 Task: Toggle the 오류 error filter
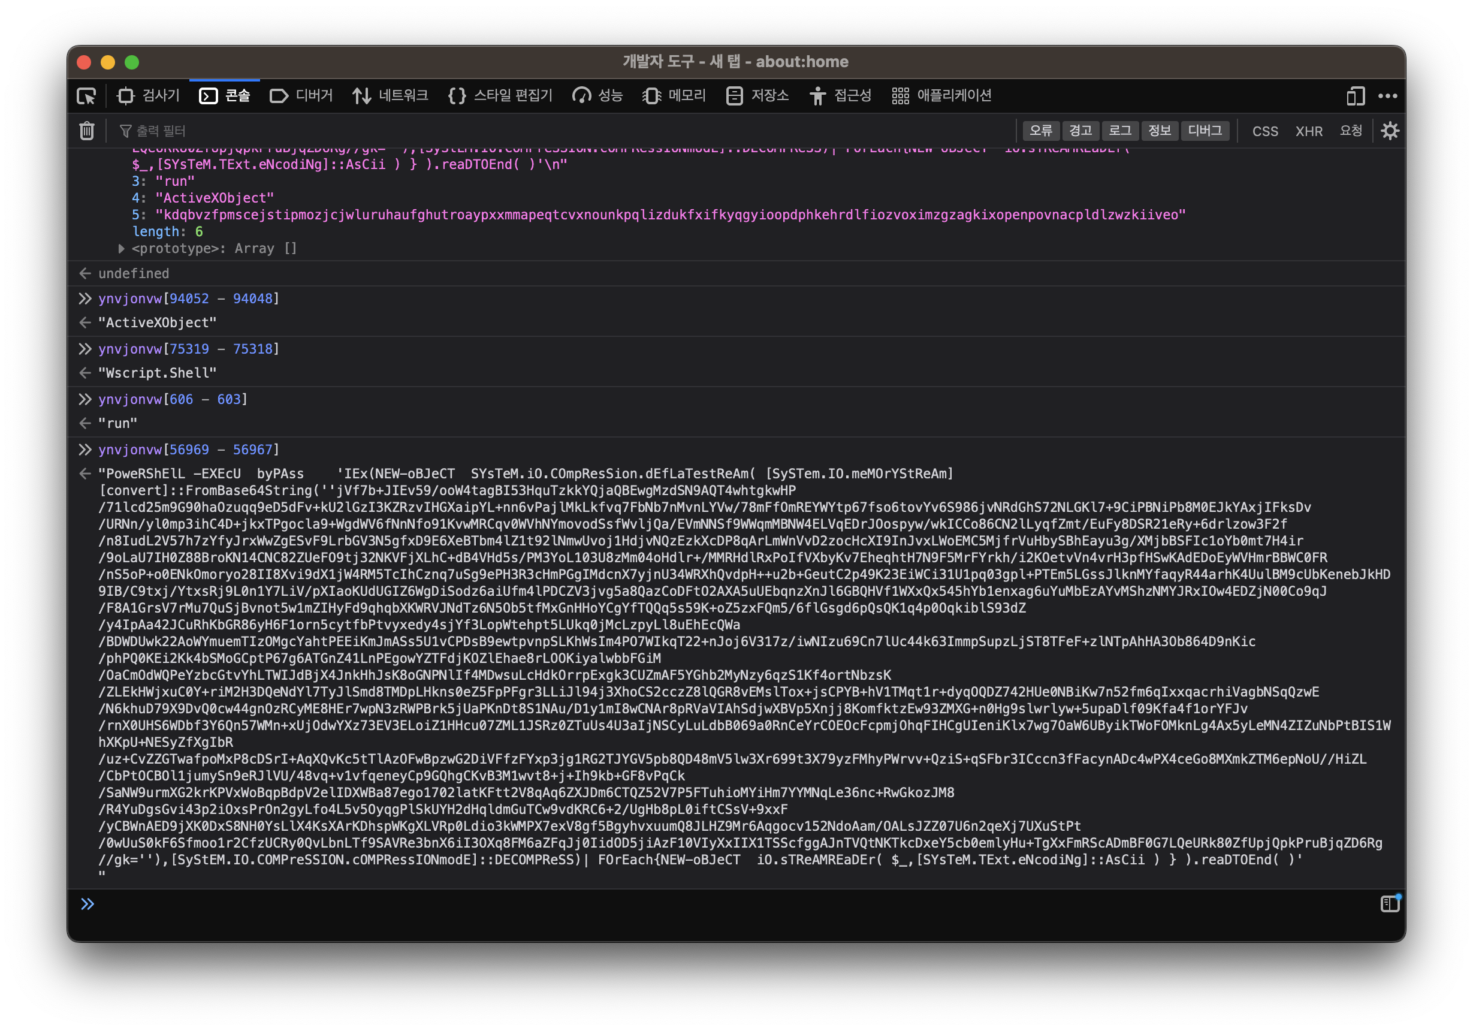[1040, 131]
